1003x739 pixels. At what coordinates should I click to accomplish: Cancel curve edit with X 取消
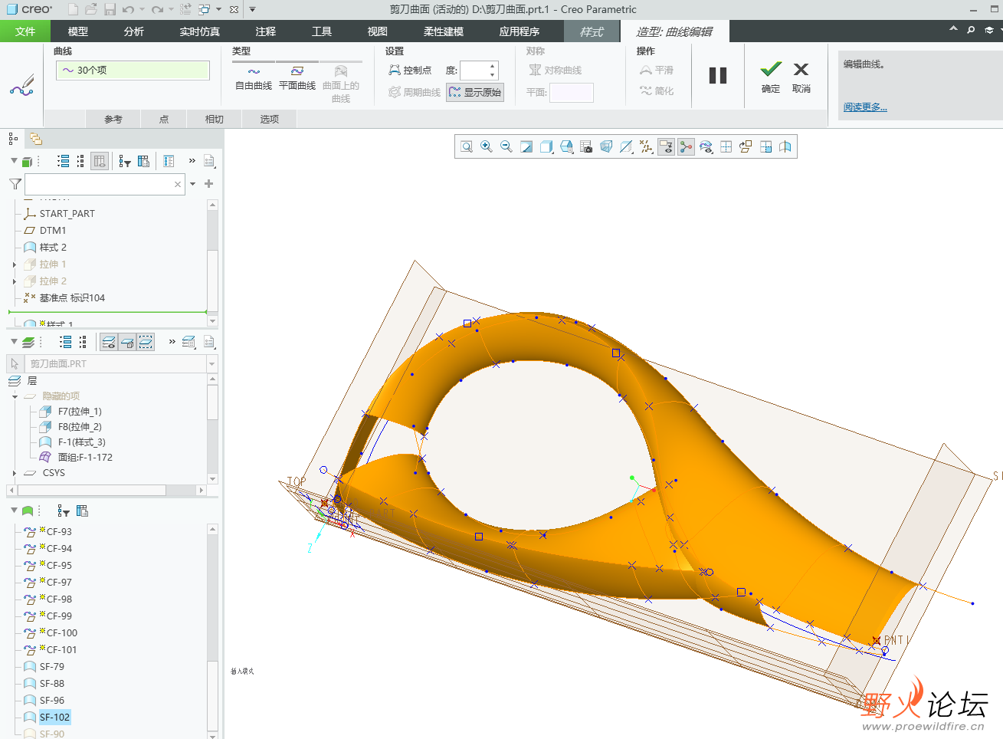801,77
